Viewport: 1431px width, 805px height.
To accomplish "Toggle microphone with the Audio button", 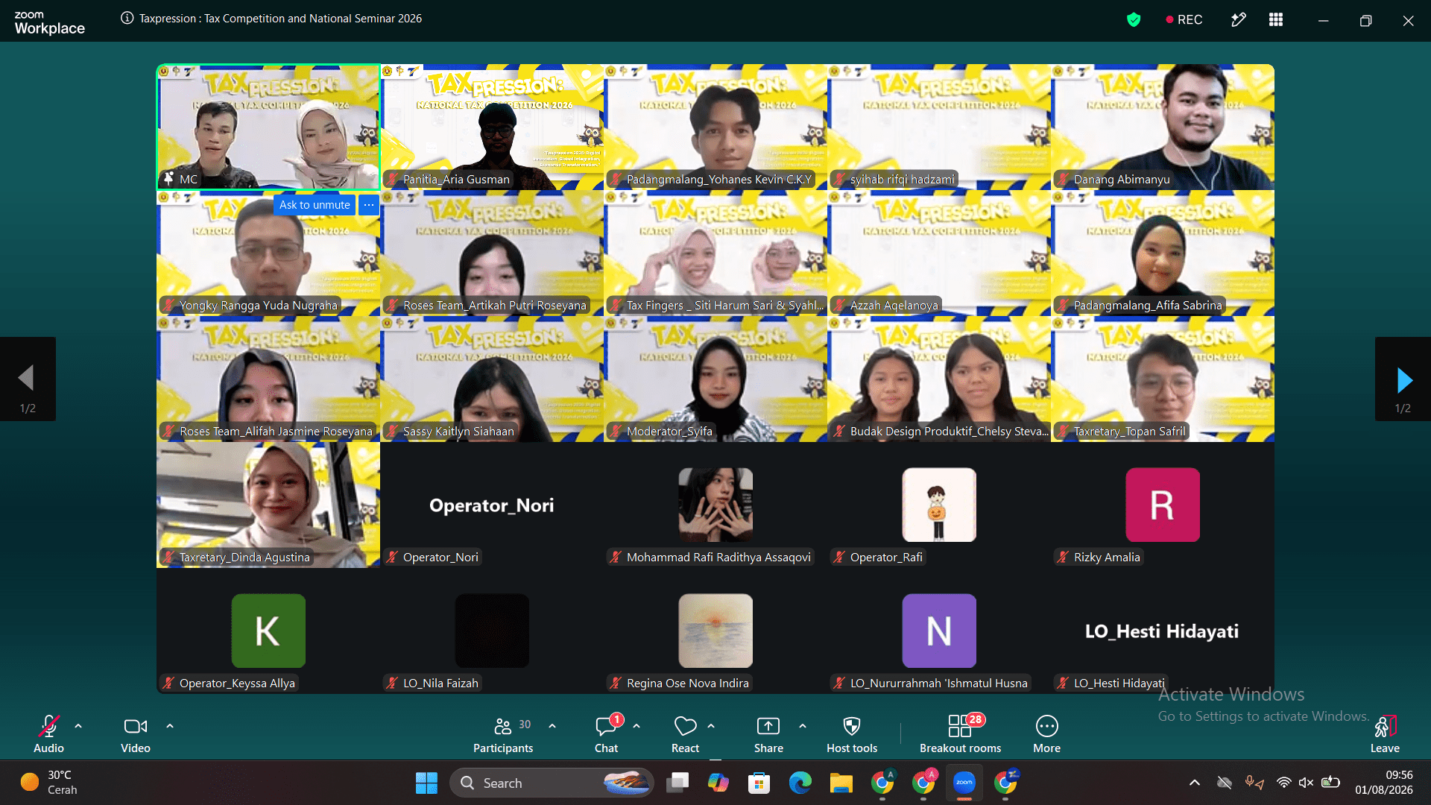I will (49, 733).
